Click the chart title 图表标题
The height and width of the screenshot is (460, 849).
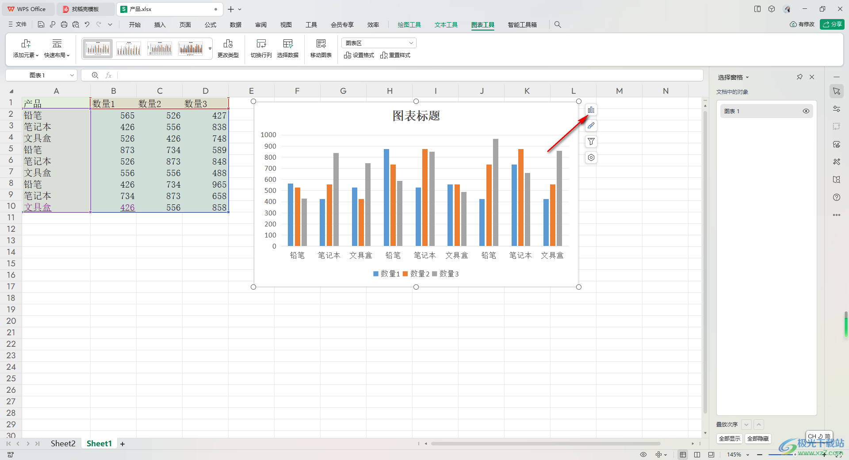pyautogui.click(x=416, y=116)
